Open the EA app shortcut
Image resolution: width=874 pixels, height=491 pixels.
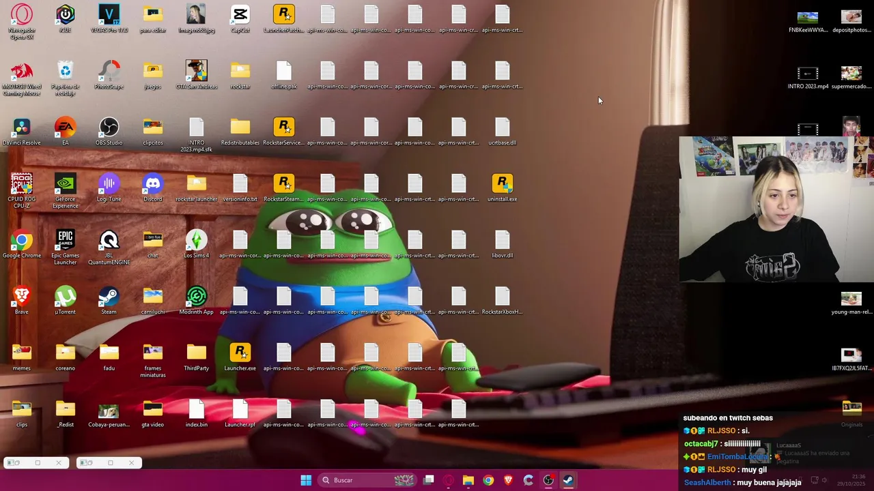tap(66, 132)
